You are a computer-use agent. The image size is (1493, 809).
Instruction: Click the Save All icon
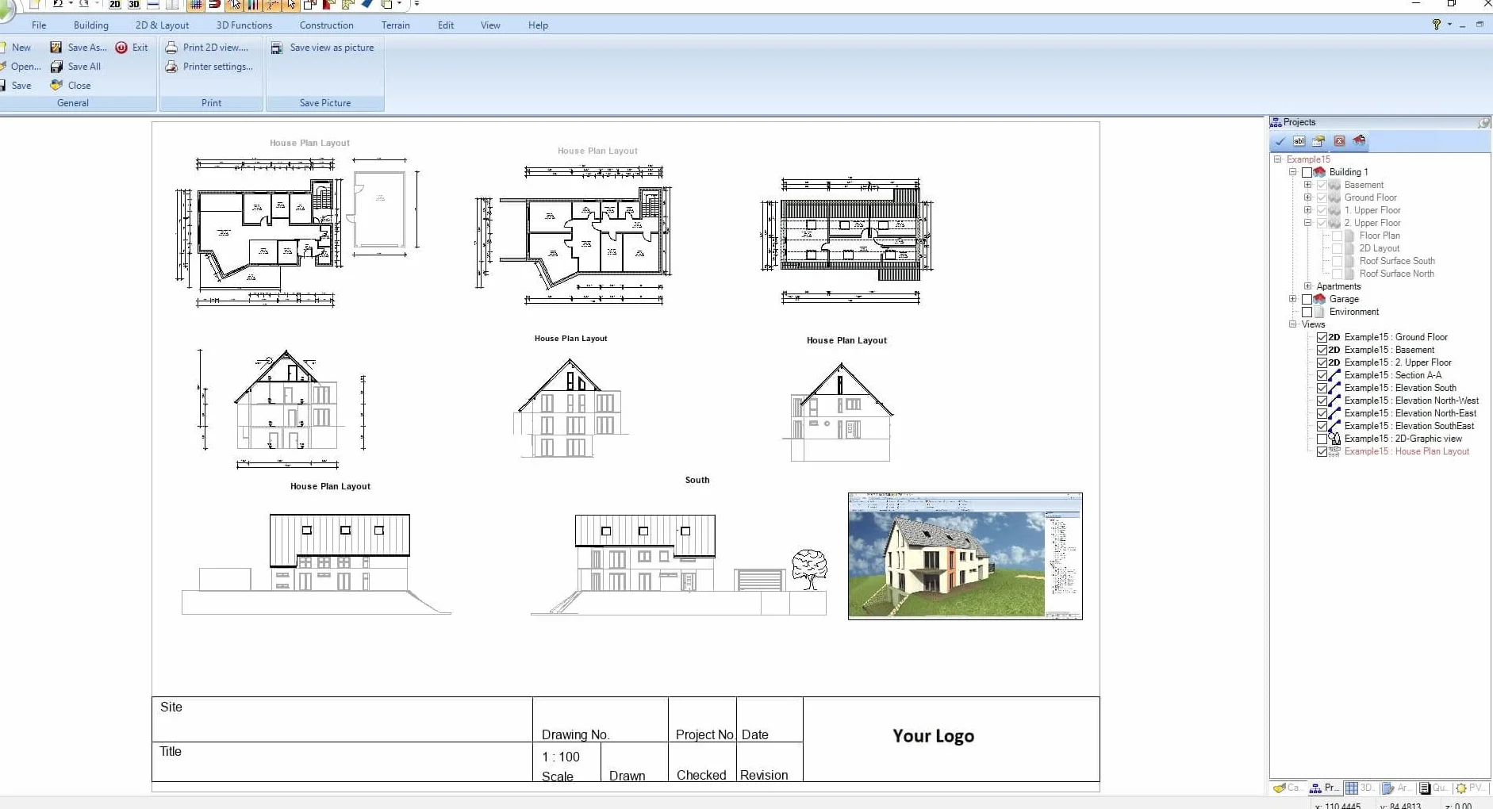(56, 67)
